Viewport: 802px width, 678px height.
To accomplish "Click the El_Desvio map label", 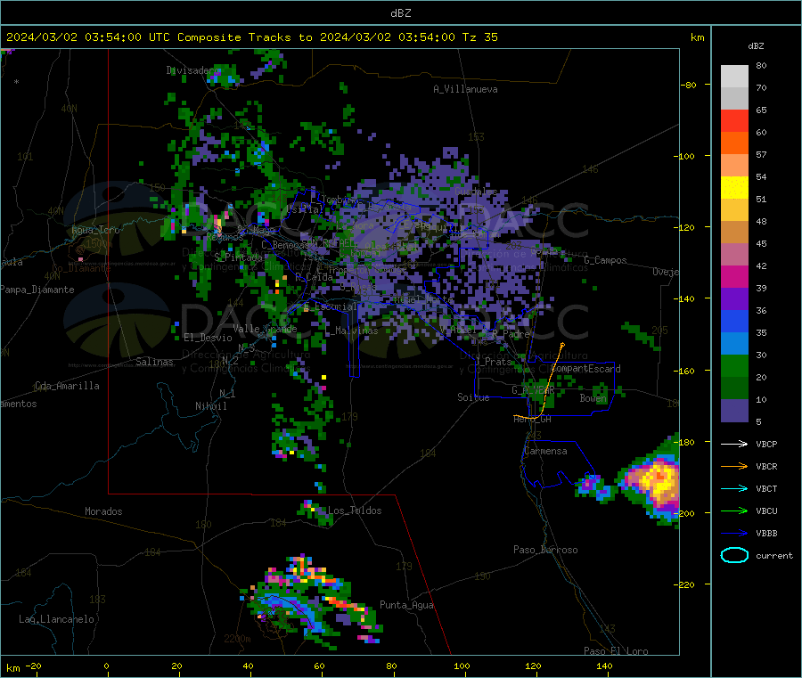I will [x=208, y=338].
